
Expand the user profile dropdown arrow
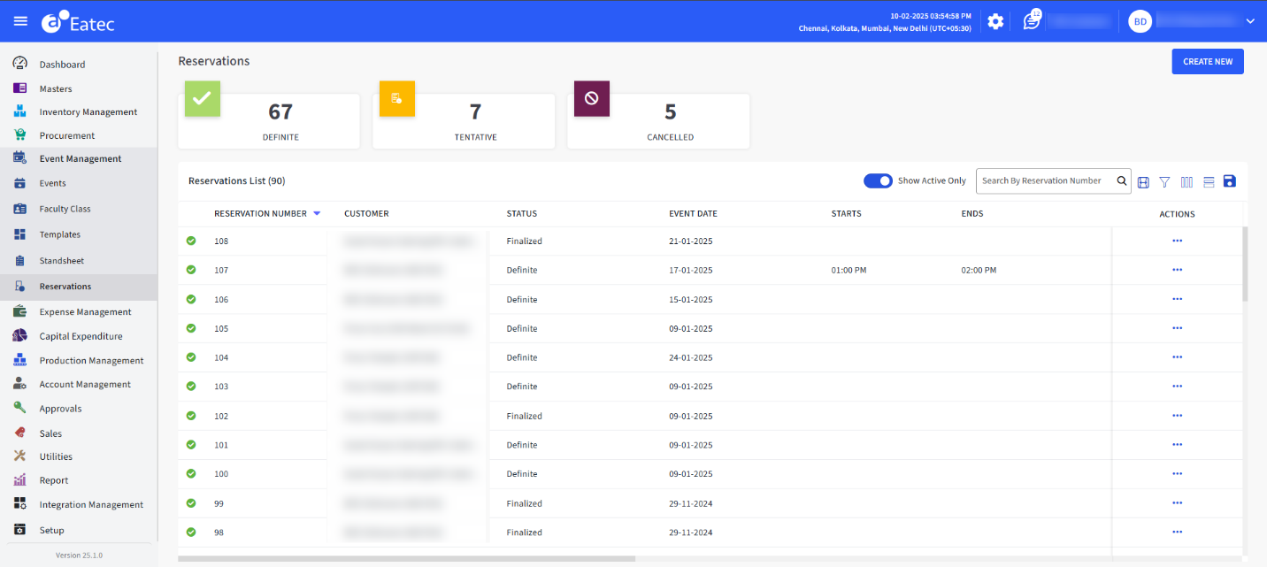click(1250, 21)
